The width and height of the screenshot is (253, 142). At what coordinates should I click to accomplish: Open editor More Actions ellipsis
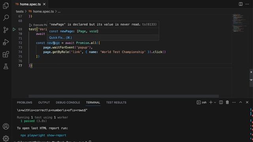(247, 4)
